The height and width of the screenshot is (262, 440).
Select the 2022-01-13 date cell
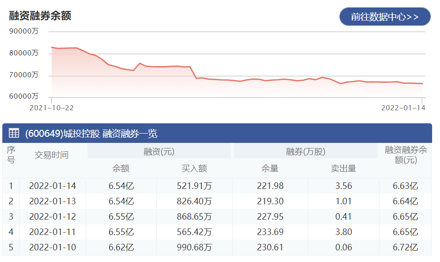(x=53, y=202)
